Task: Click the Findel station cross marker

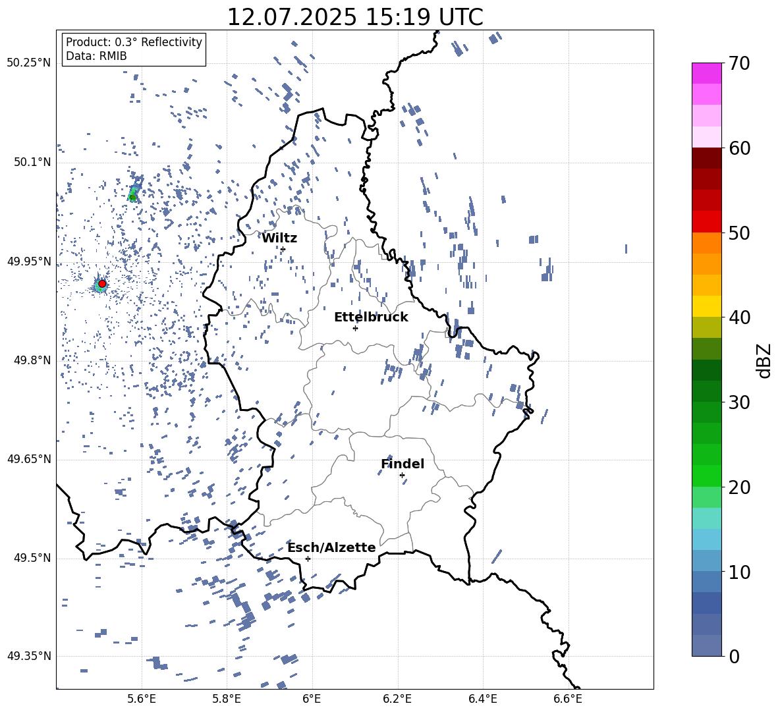Action: (402, 476)
